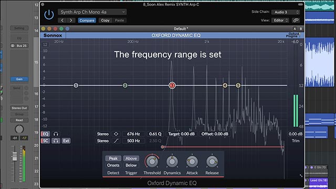
Task: Open the Read automation mode menu
Action: point(19,120)
